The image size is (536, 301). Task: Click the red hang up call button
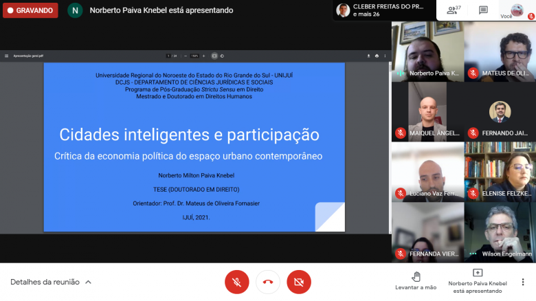pyautogui.click(x=268, y=282)
